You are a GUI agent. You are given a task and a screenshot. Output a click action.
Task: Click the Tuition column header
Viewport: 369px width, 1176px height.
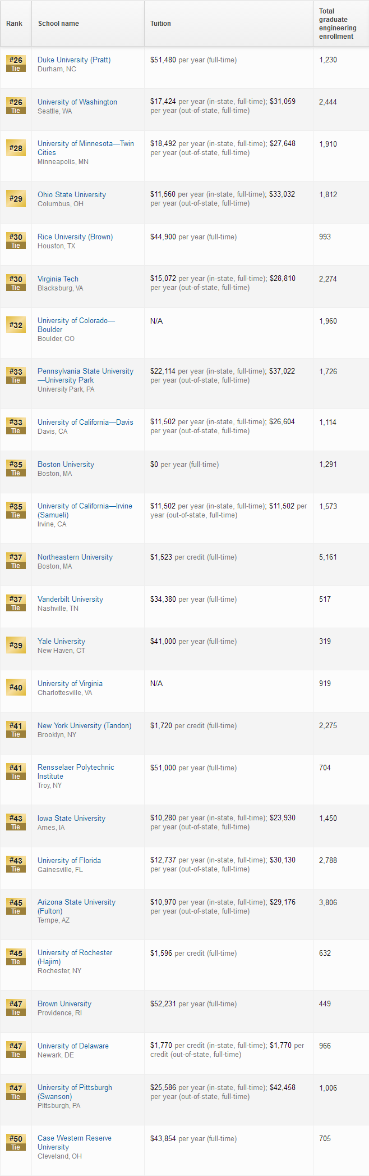[x=160, y=24]
